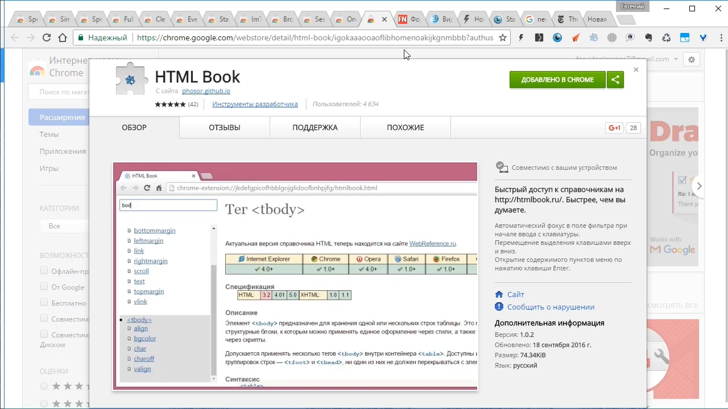The width and height of the screenshot is (728, 409).
Task: Click the HTML Book puzzle piece logo
Action: pyautogui.click(x=131, y=78)
